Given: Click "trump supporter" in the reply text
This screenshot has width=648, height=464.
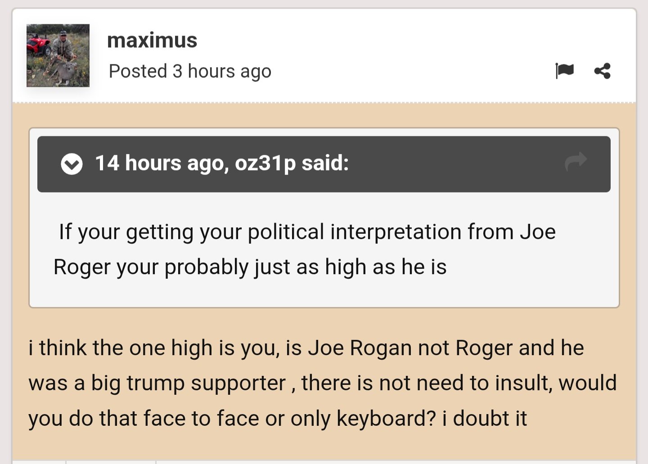Looking at the screenshot, I should coord(206,383).
